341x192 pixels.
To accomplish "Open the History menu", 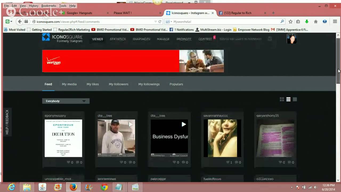I will 34,6.
